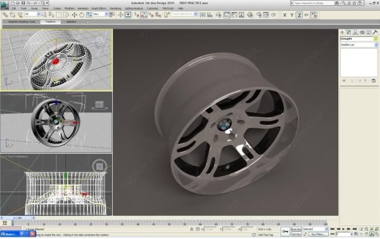Click the Bind to Space Warp icon

pyautogui.click(x=20, y=15)
